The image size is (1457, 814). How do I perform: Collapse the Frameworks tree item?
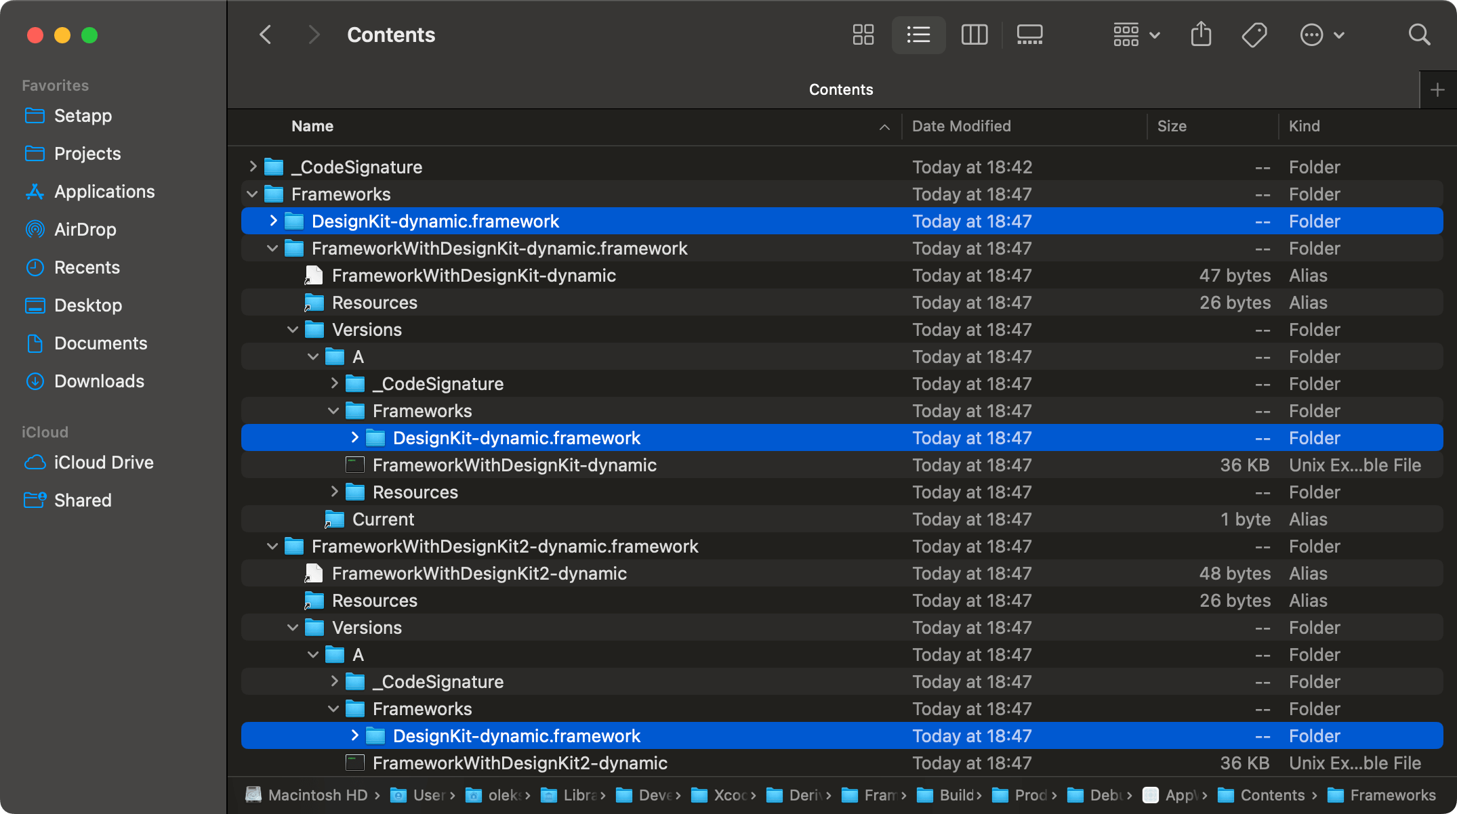pyautogui.click(x=252, y=194)
